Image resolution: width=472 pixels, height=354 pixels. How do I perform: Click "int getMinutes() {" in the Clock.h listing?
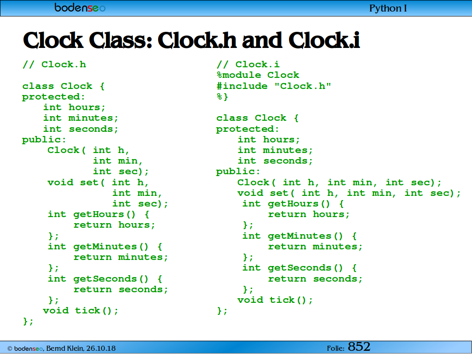pos(105,247)
